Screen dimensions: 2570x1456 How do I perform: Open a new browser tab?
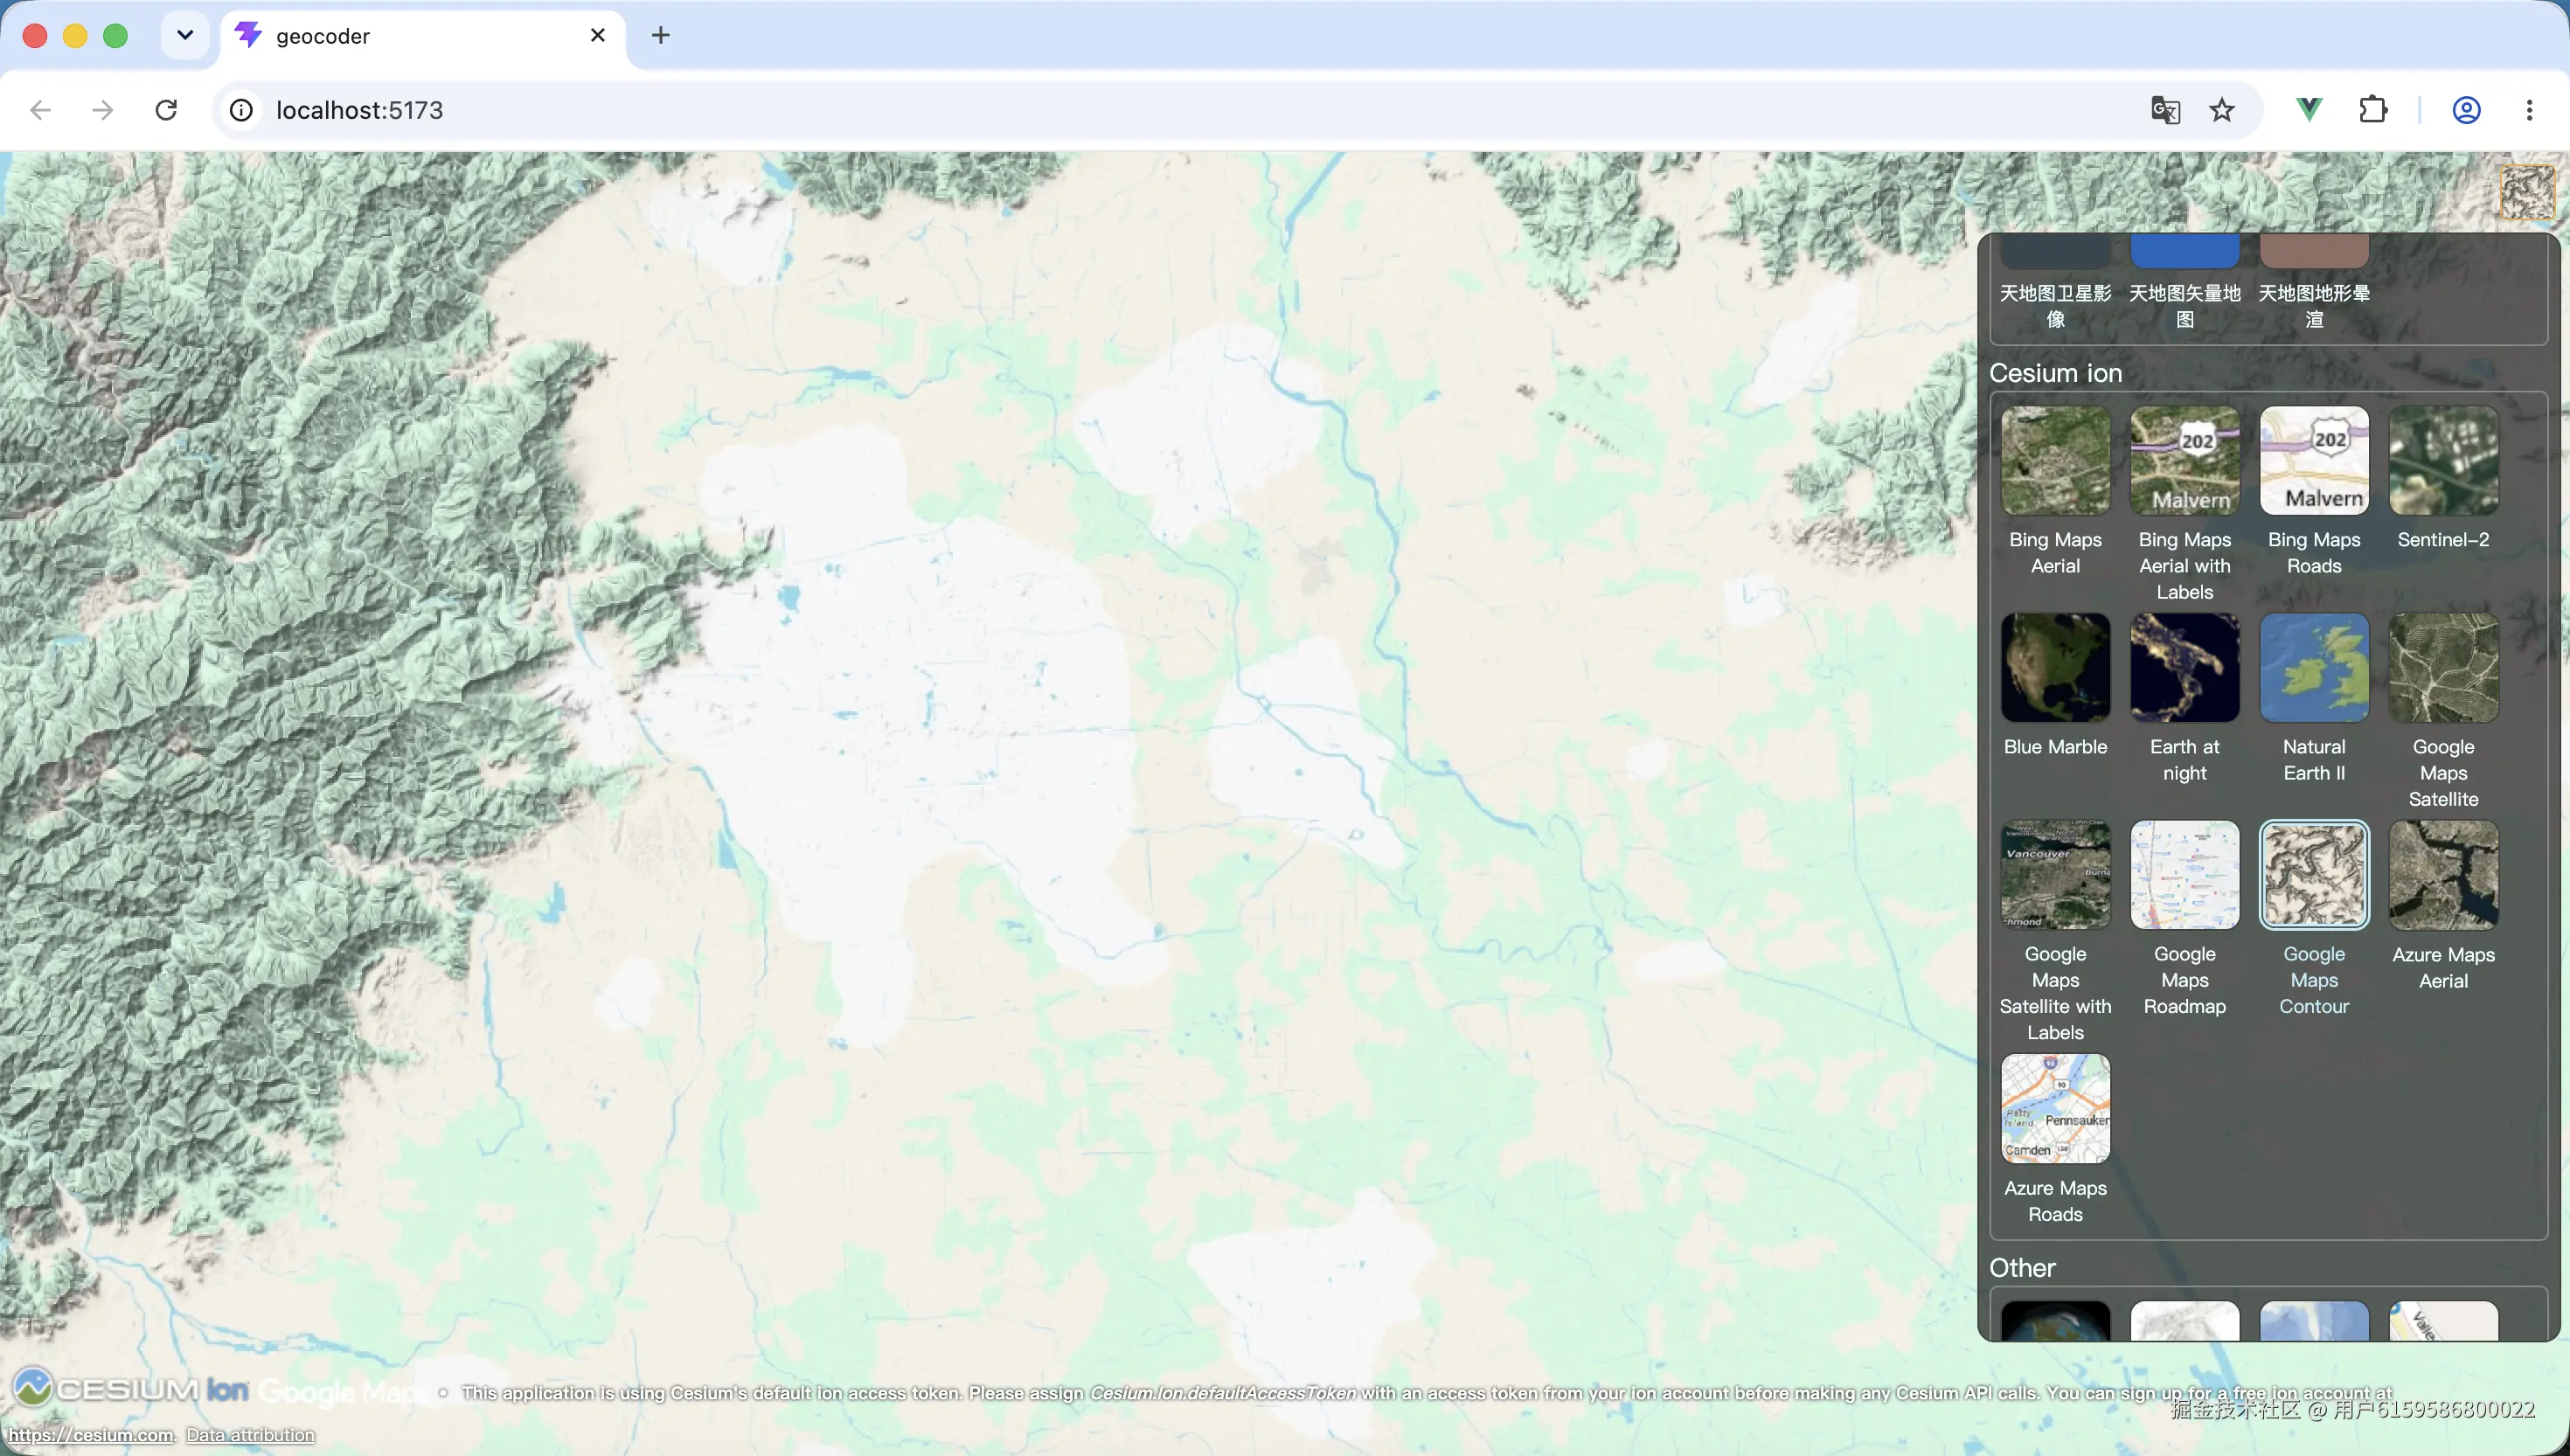pyautogui.click(x=660, y=36)
